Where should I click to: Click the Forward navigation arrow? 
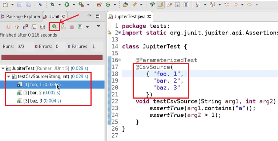(x=250, y=5)
